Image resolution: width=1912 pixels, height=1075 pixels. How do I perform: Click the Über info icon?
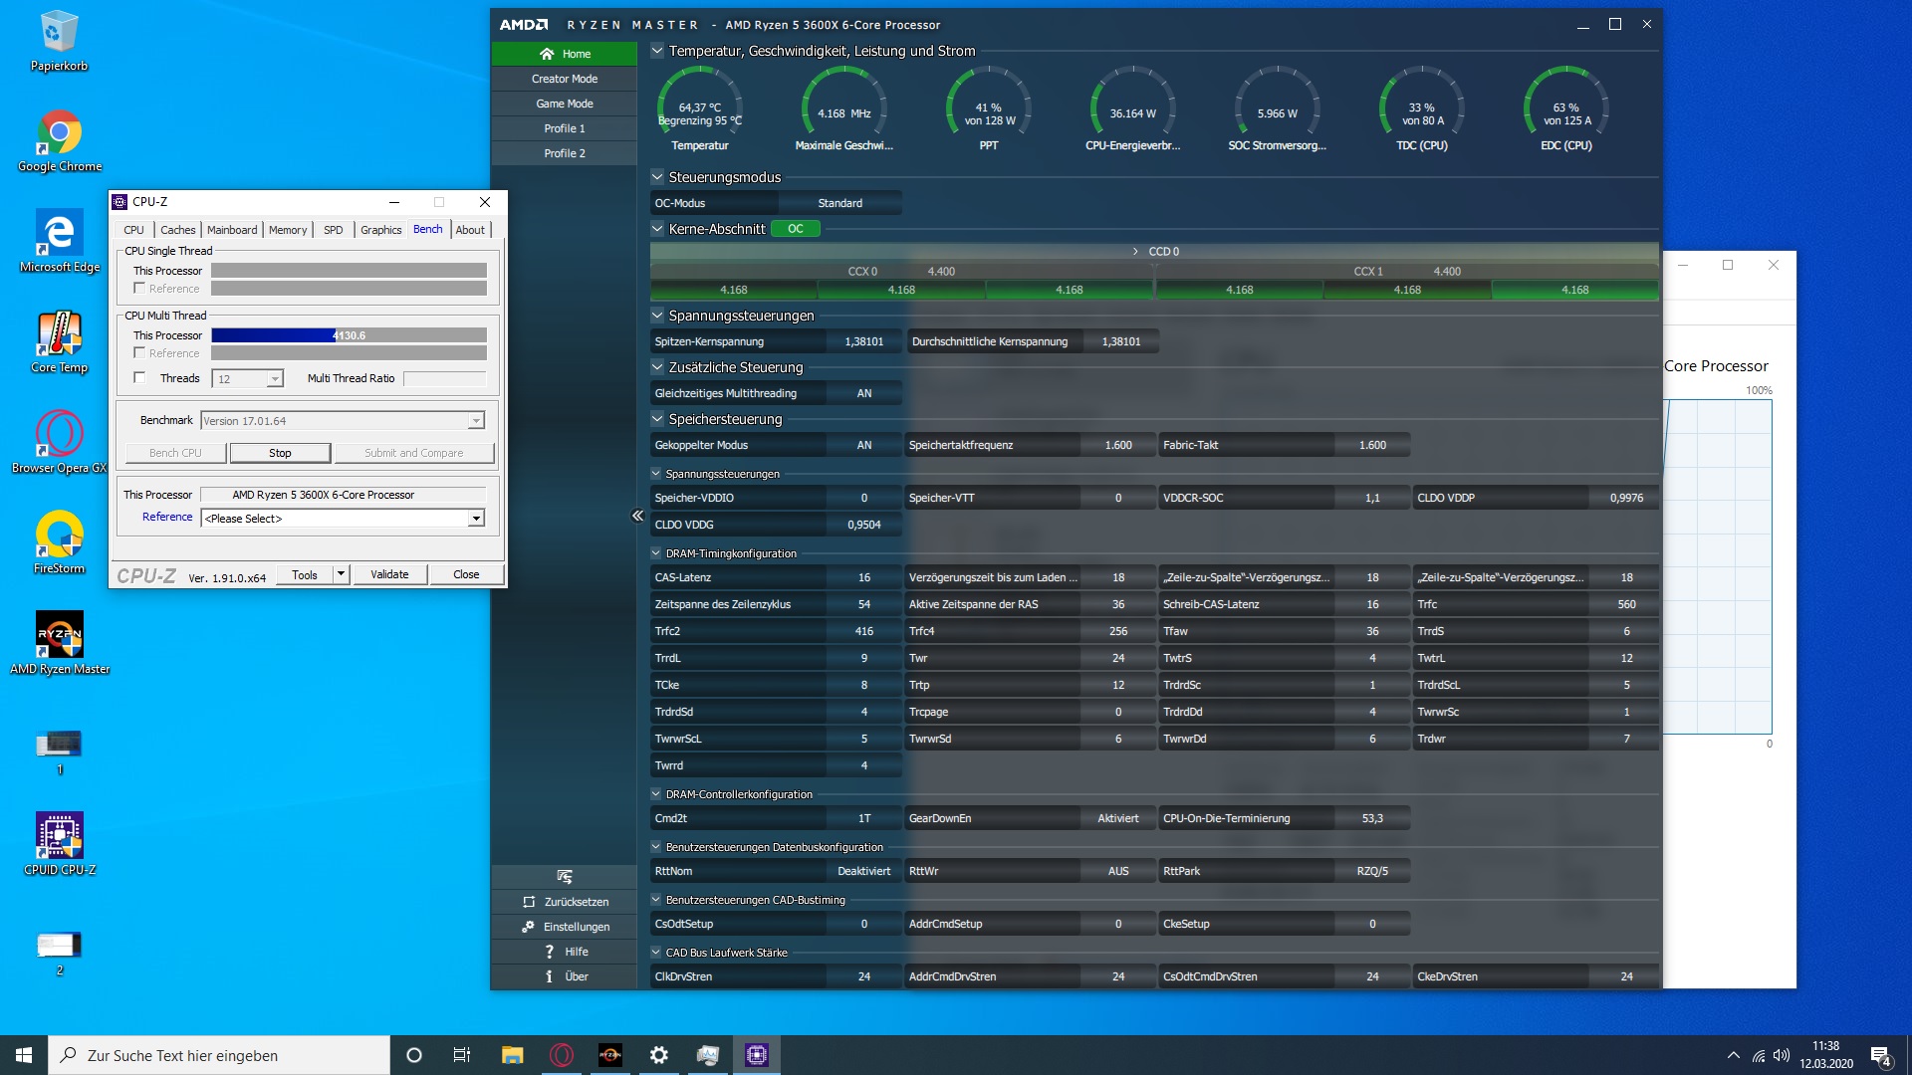point(549,976)
